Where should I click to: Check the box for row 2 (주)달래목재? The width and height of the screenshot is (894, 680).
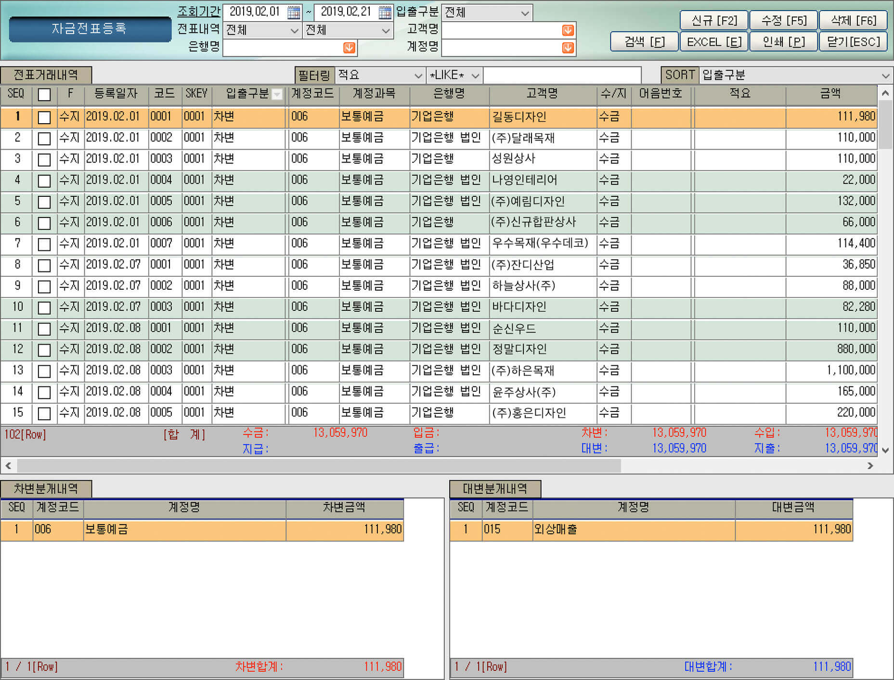pos(44,139)
